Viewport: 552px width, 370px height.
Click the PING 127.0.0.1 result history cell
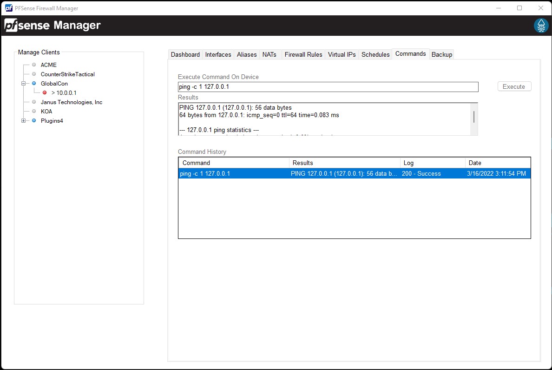(x=344, y=173)
